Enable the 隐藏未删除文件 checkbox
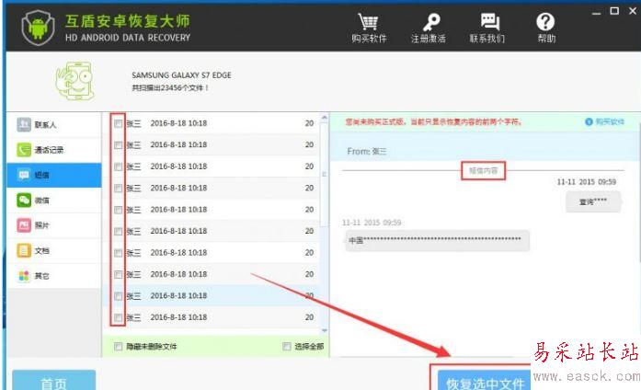 click(118, 347)
